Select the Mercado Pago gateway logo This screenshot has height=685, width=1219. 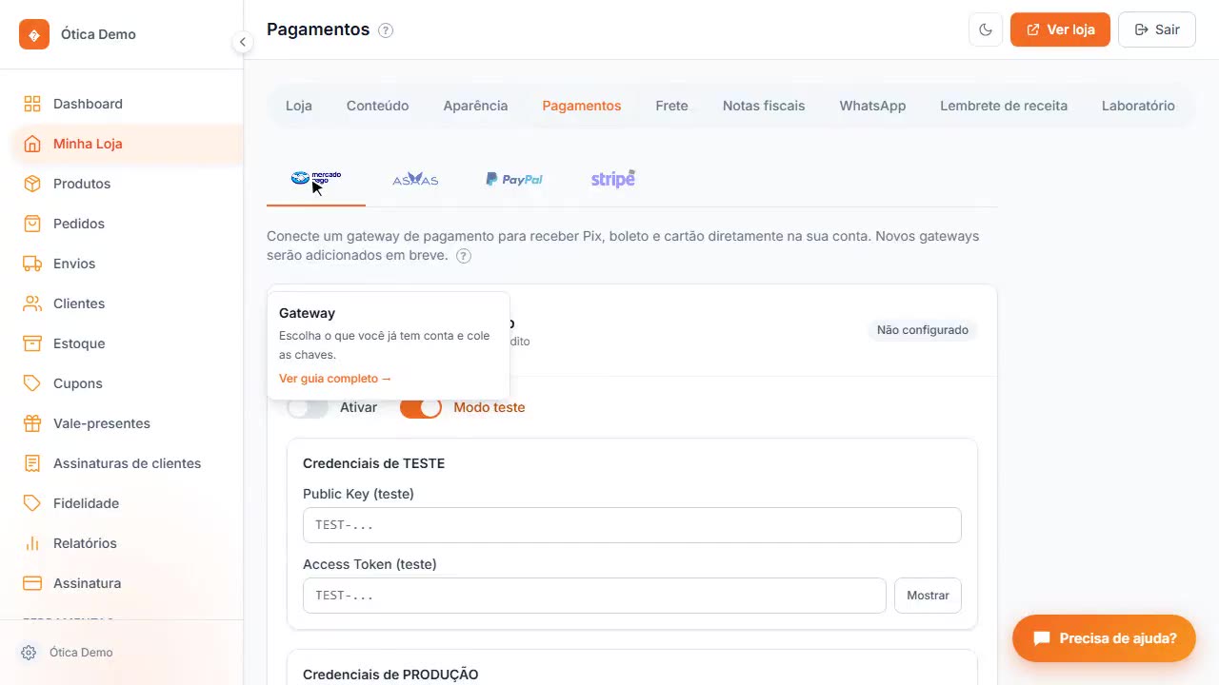point(316,178)
